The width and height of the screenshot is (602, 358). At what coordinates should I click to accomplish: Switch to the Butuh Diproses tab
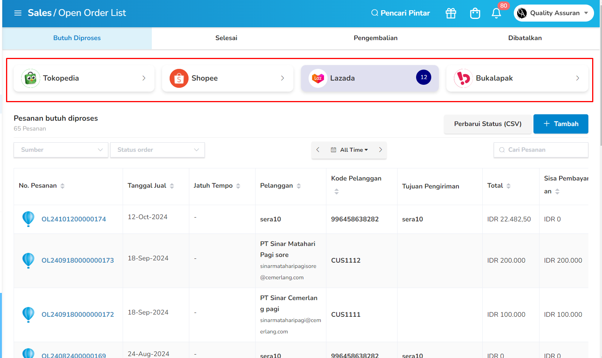tap(77, 38)
